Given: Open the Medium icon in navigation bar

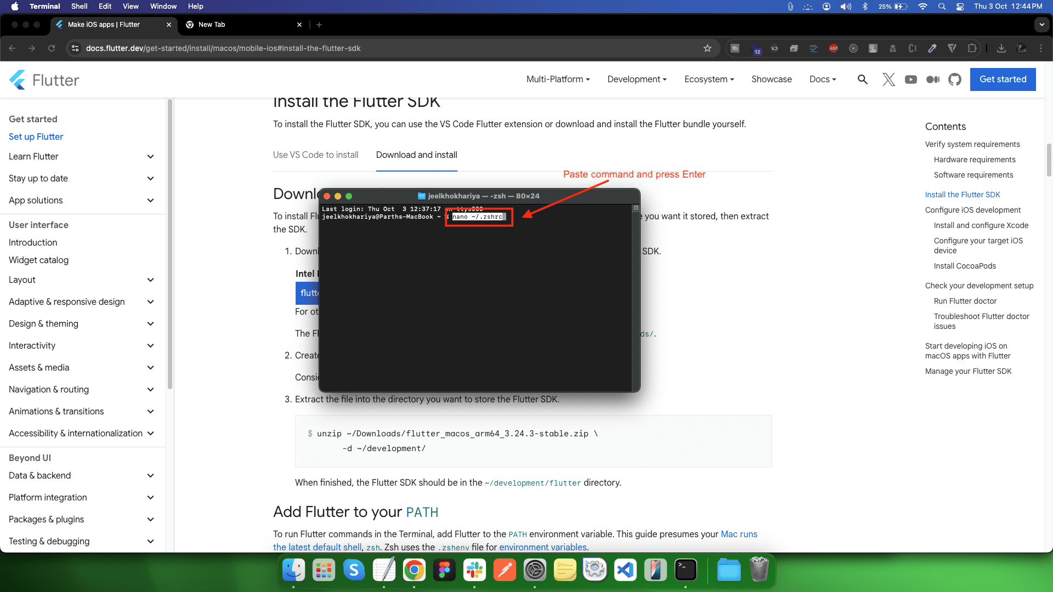Looking at the screenshot, I should [932, 79].
